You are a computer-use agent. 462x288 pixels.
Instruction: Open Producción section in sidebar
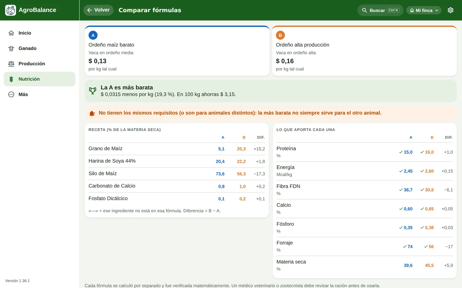[40, 64]
